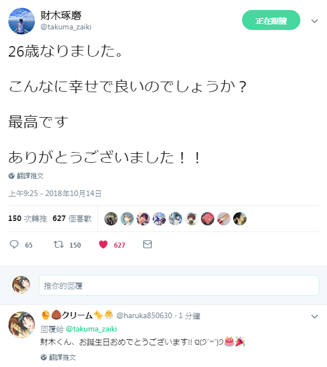Open the @takuma_zaiki handle in header

pos(66,27)
